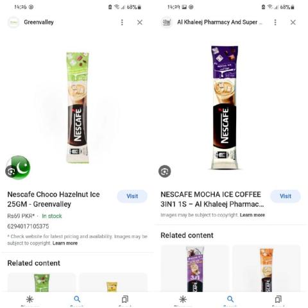Tap the Greenvalley site logo in header
The height and width of the screenshot is (308, 308).
click(13, 22)
